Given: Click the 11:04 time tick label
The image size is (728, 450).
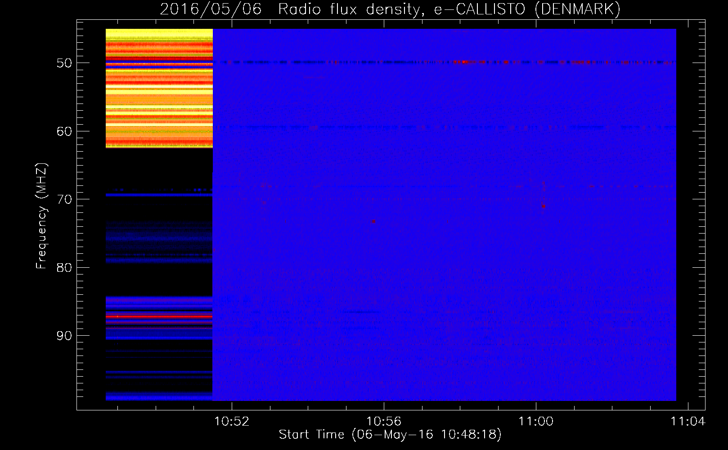Looking at the screenshot, I should click(x=688, y=421).
